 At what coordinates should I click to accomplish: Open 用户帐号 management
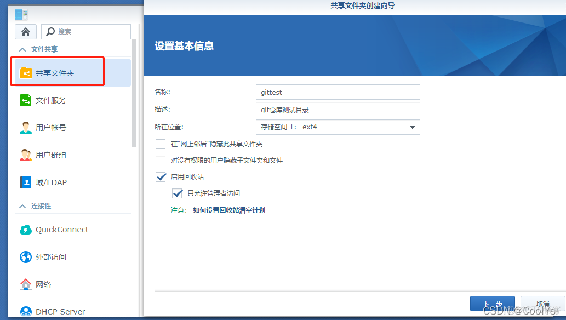[x=55, y=127]
